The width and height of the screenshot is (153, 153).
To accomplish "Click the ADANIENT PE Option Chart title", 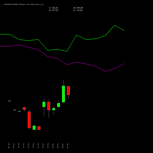I will [x=24, y=5].
